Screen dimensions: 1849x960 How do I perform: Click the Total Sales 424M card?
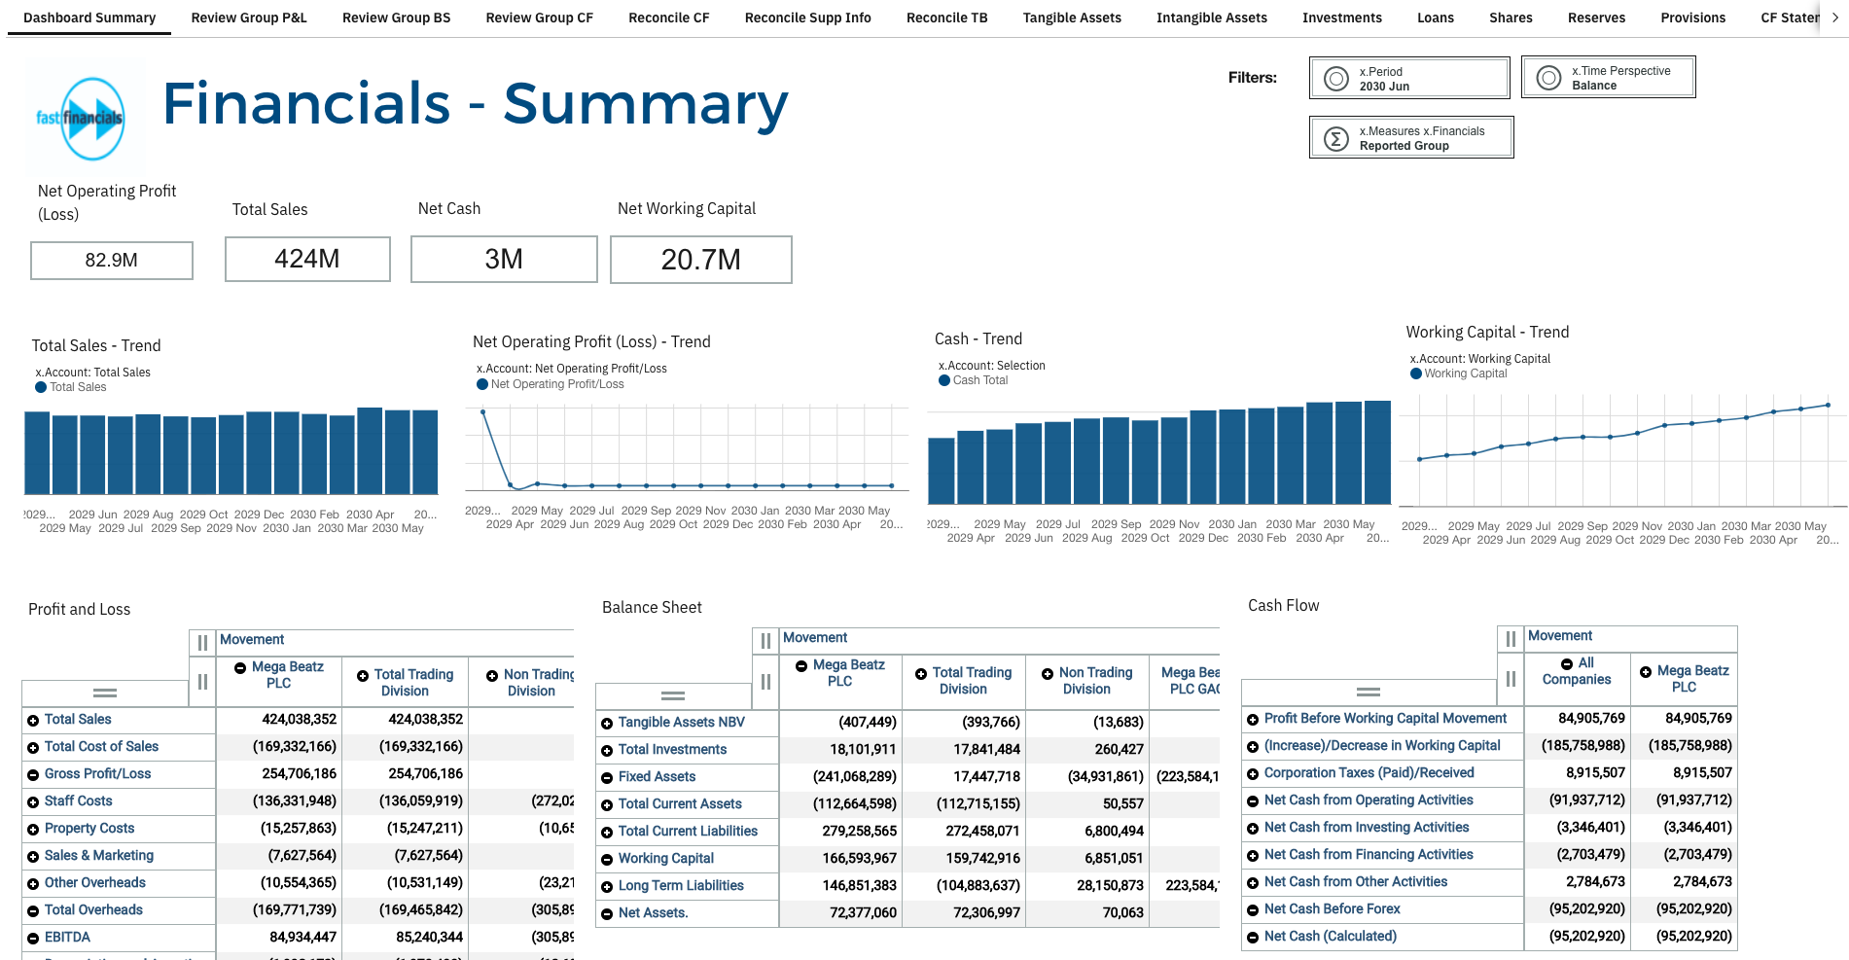tap(307, 259)
